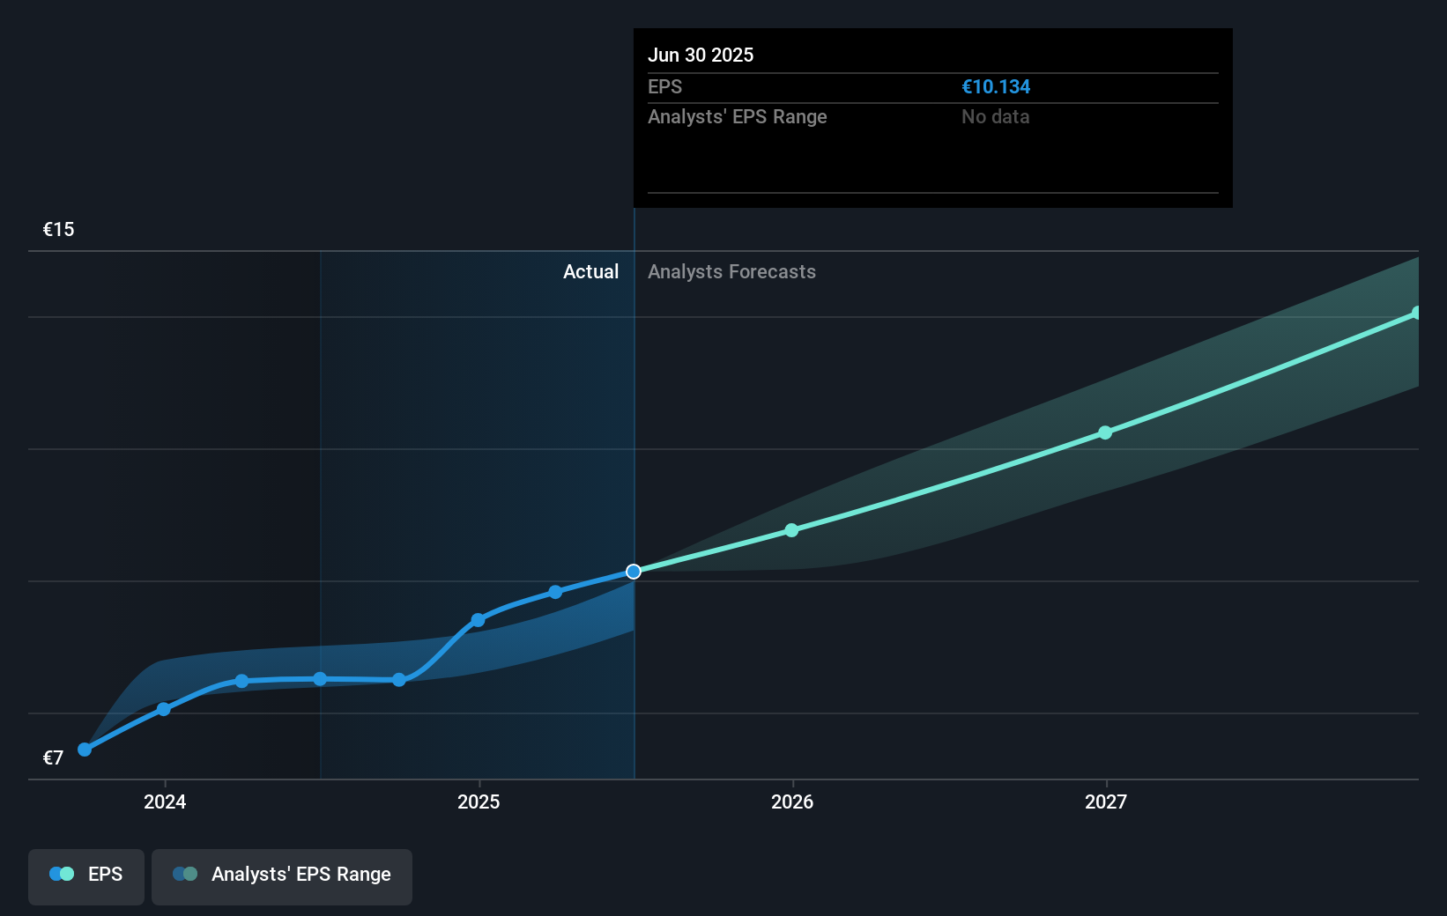This screenshot has height=916, width=1447.
Task: Click the EPS row label in the tooltip
Action: pos(665,87)
